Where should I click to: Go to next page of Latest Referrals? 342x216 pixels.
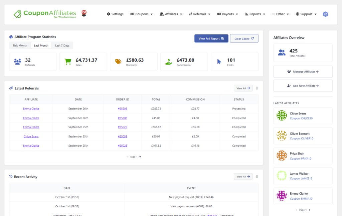(140, 157)
